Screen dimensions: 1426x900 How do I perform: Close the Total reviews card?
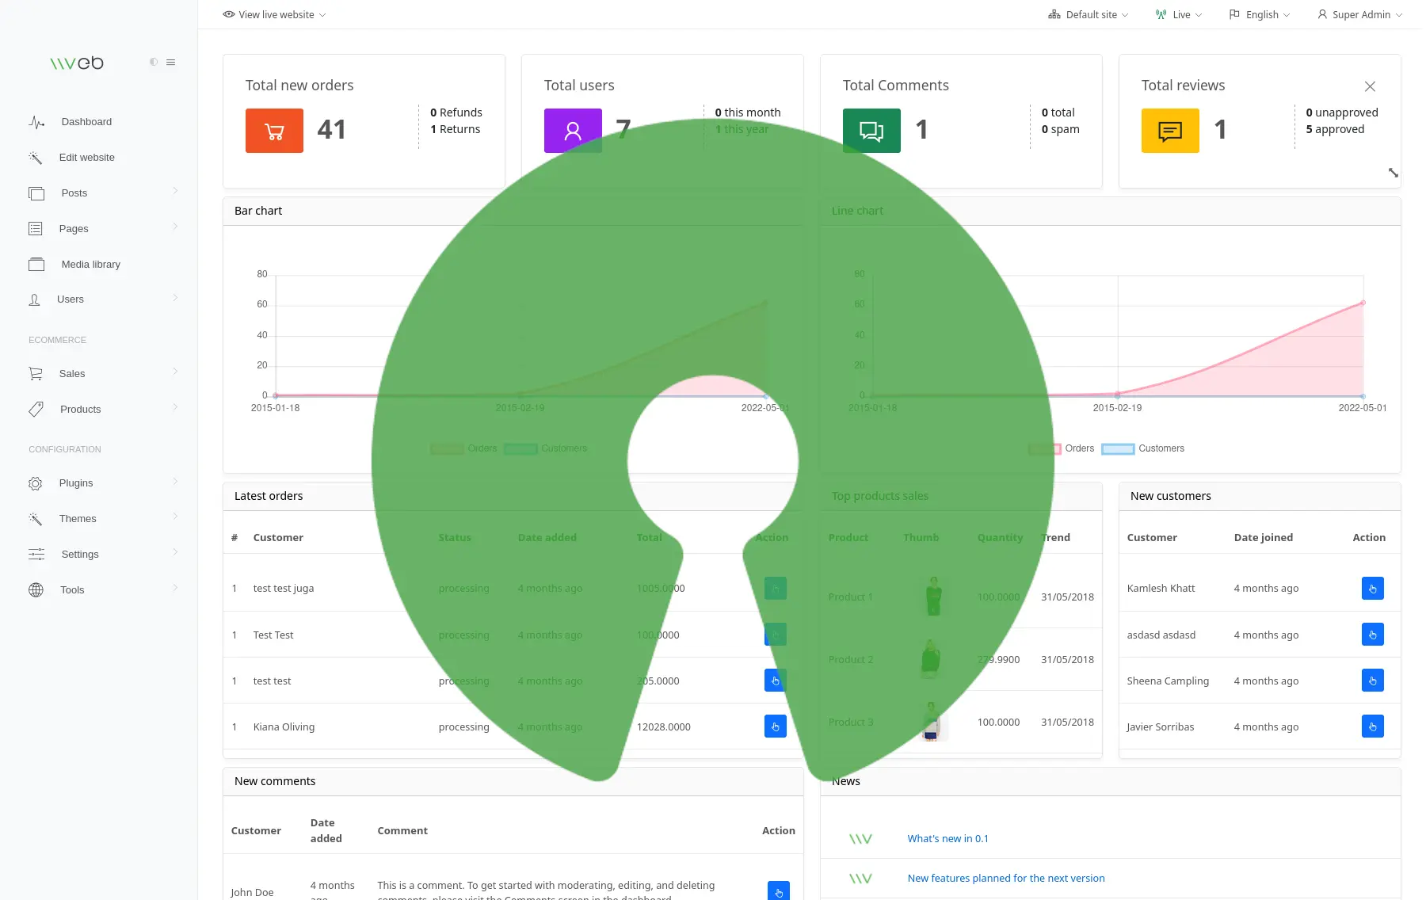(1371, 86)
